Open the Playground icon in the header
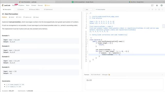The width and height of the screenshot is (165, 92). click(152, 5)
